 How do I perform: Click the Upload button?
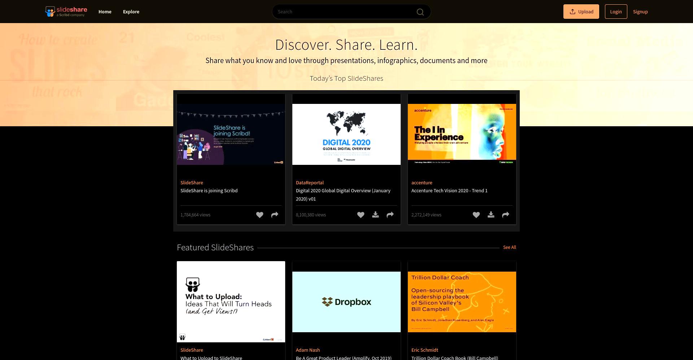coord(581,12)
